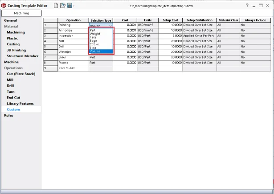Open the Rules section

coord(8,115)
